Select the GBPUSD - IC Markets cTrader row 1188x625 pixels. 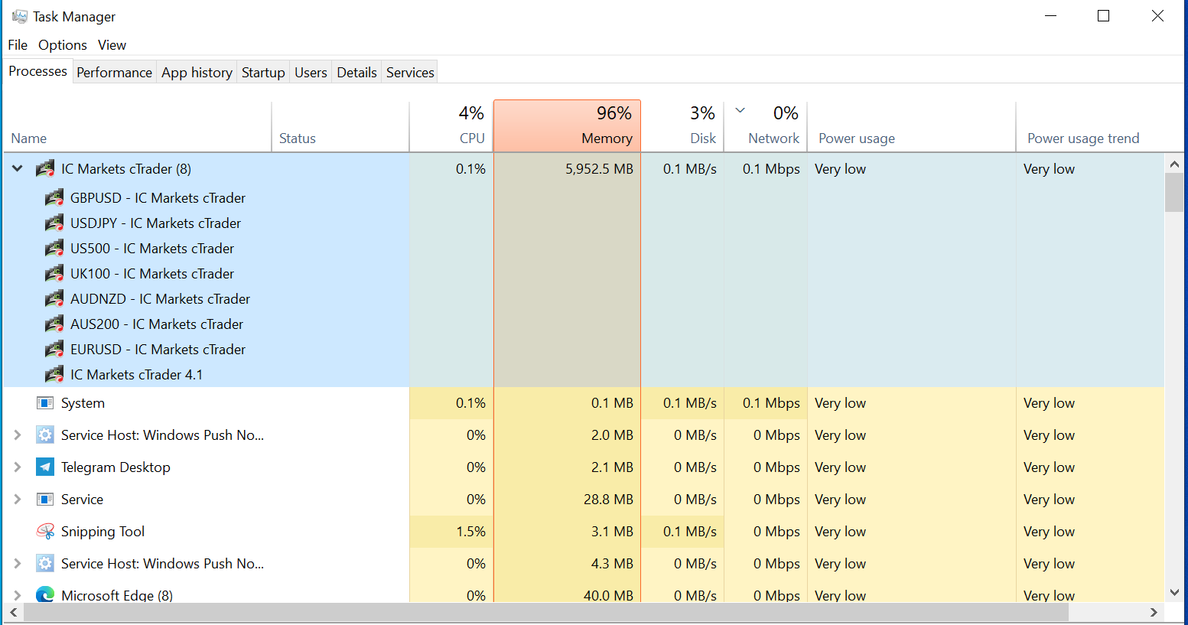[x=584, y=198]
